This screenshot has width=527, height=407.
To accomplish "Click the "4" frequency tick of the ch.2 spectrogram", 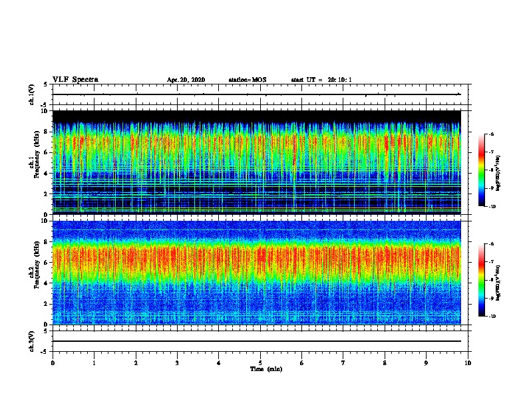I will point(47,284).
